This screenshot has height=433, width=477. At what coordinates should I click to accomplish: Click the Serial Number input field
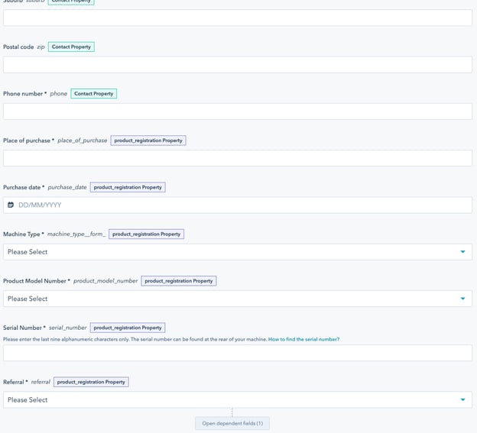[x=237, y=353]
